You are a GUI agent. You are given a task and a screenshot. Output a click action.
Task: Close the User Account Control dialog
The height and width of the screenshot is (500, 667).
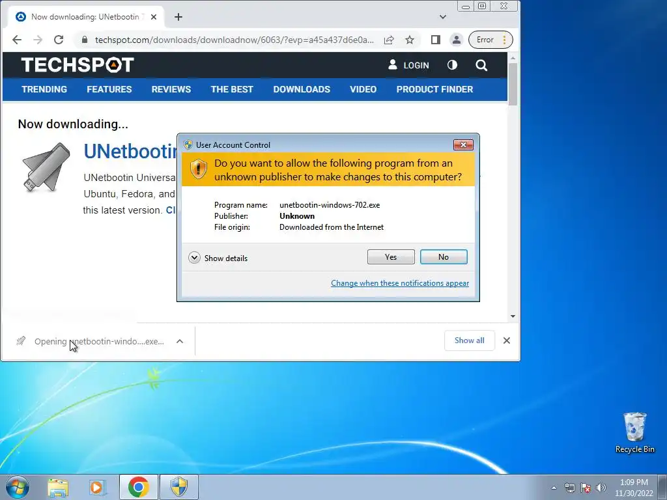[463, 145]
